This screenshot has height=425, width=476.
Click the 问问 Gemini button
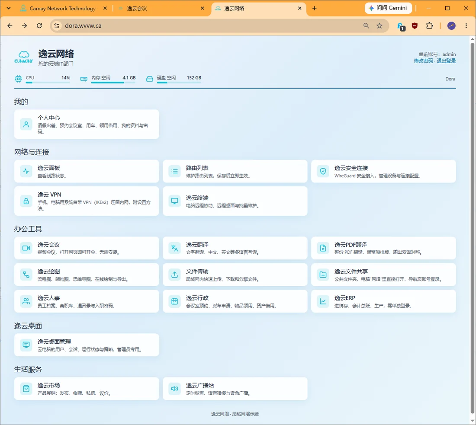point(388,8)
